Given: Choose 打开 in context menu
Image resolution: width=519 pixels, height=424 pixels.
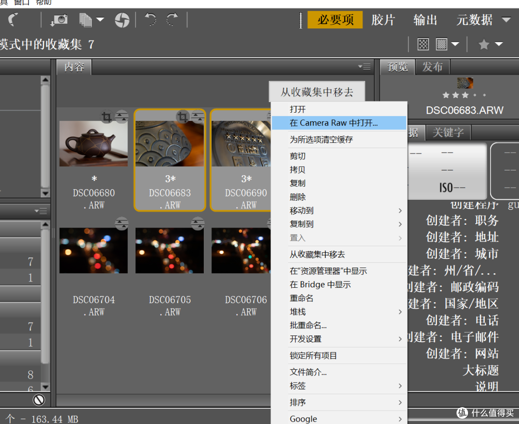Looking at the screenshot, I should click(339, 109).
